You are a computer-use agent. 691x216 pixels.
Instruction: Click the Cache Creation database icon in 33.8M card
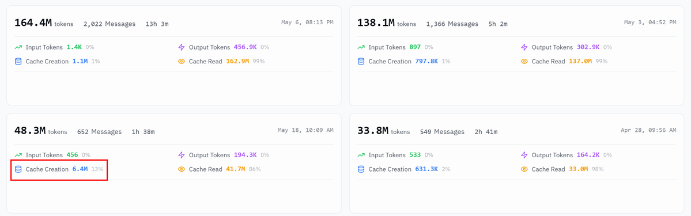(x=361, y=169)
